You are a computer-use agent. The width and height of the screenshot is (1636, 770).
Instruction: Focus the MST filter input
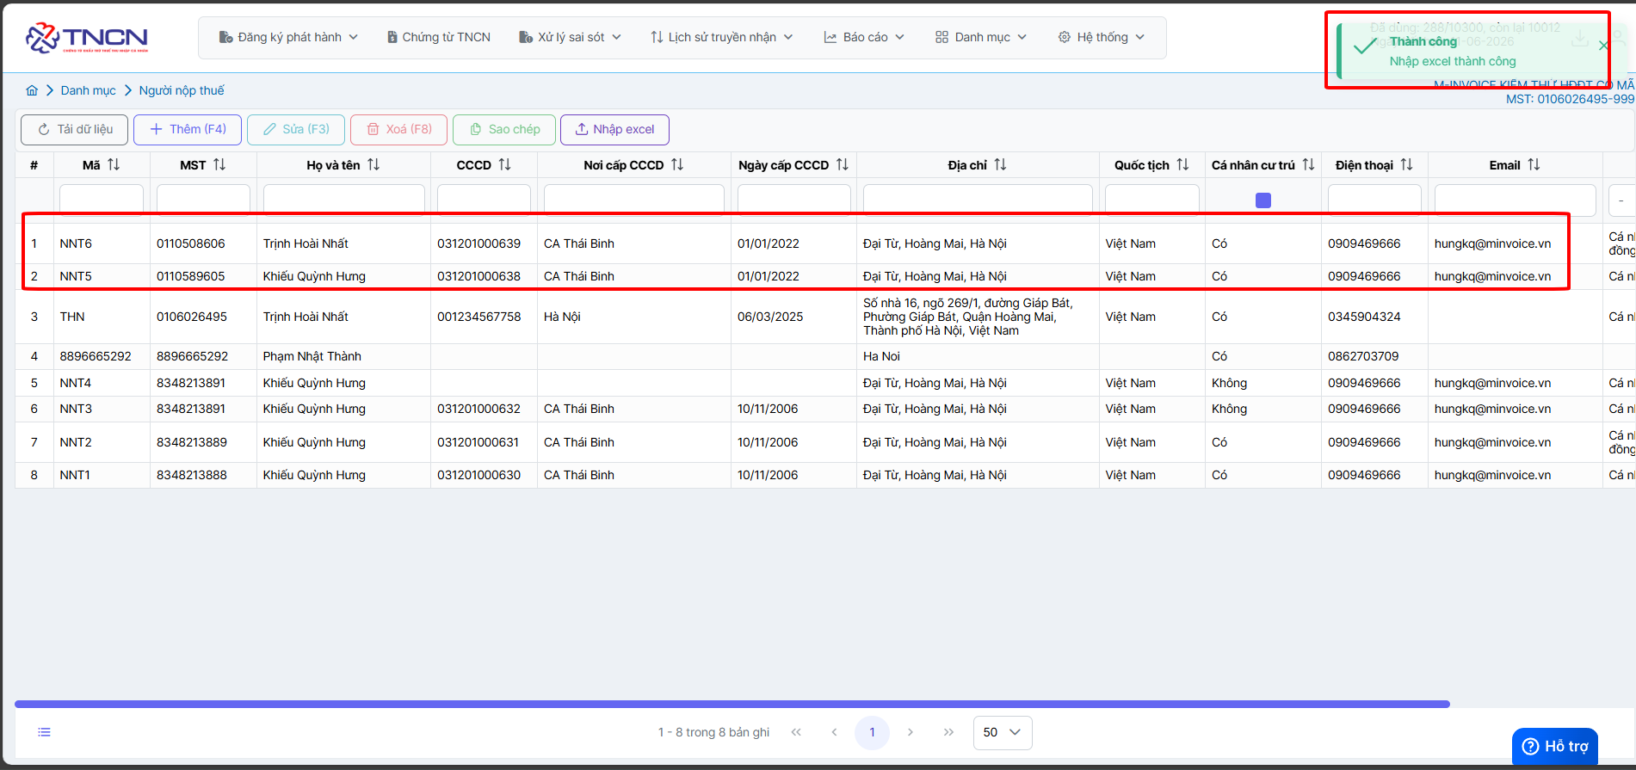pyautogui.click(x=203, y=199)
